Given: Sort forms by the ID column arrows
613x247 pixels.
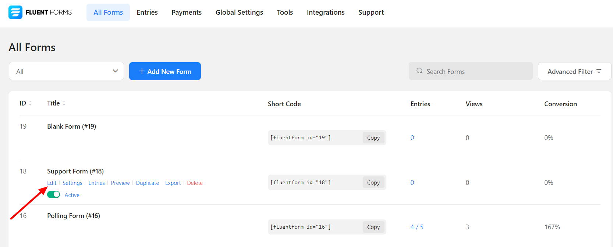Looking at the screenshot, I should (x=30, y=103).
